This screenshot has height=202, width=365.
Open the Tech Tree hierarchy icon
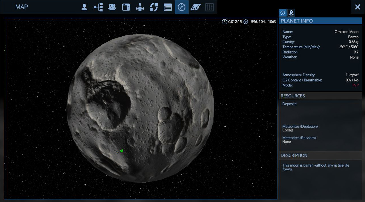click(x=98, y=7)
